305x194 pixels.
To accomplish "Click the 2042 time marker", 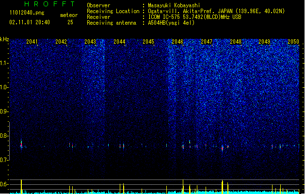I will 61,41.
